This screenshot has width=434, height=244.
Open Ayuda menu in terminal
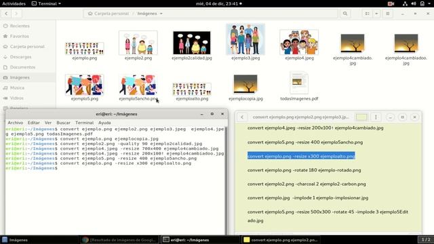click(x=104, y=123)
